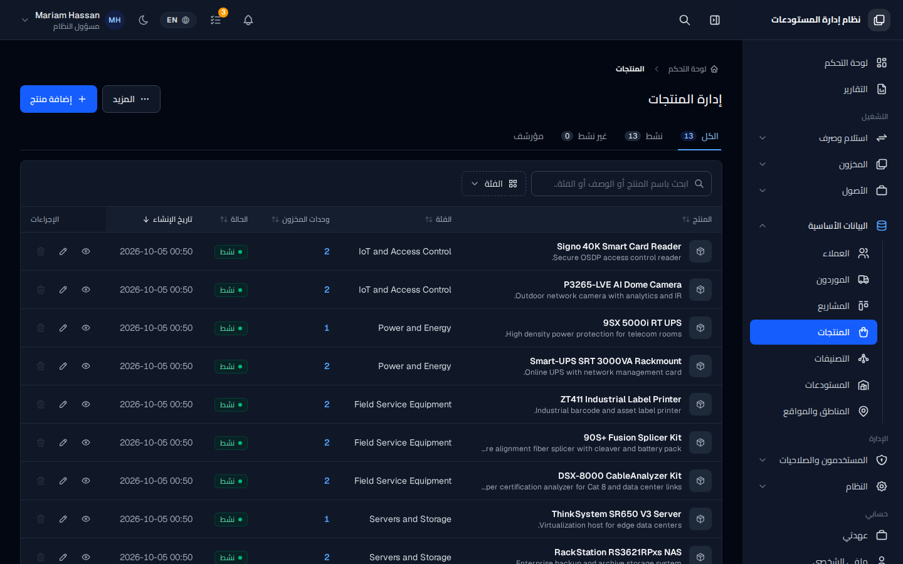Edit the 9SX 5000i RT UPS product

coord(63,328)
